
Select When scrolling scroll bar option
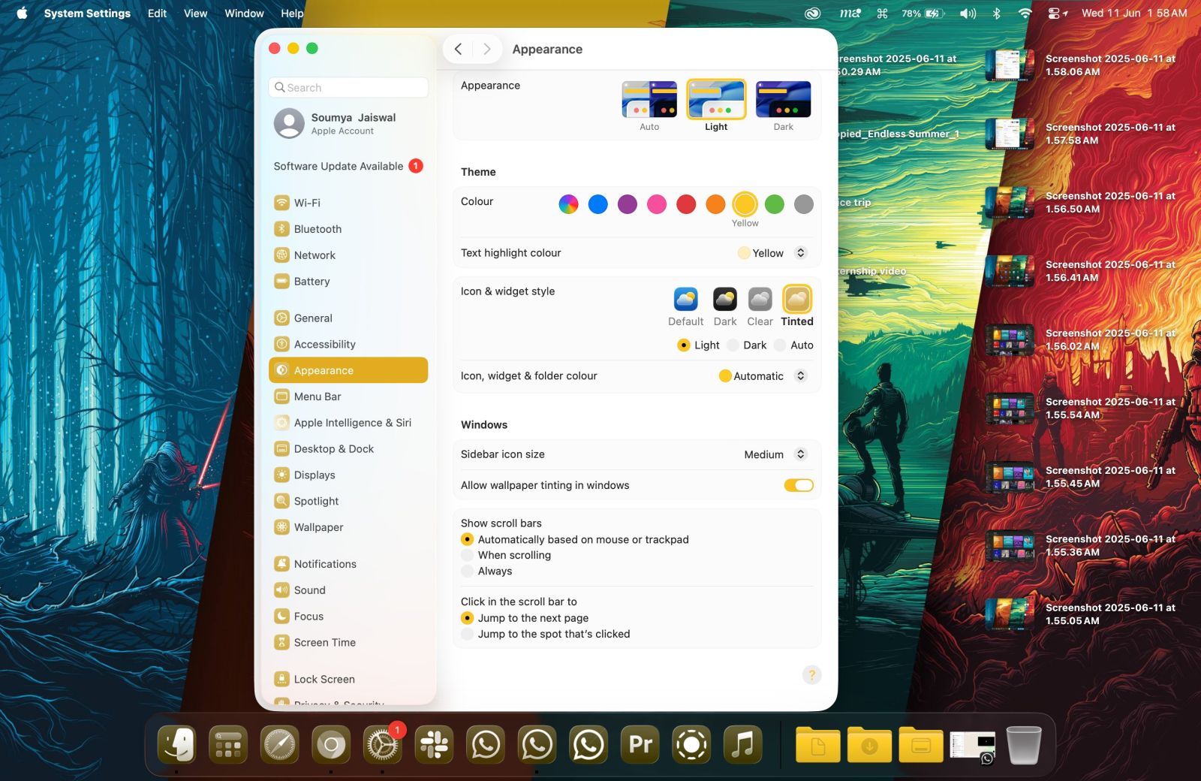506,556
